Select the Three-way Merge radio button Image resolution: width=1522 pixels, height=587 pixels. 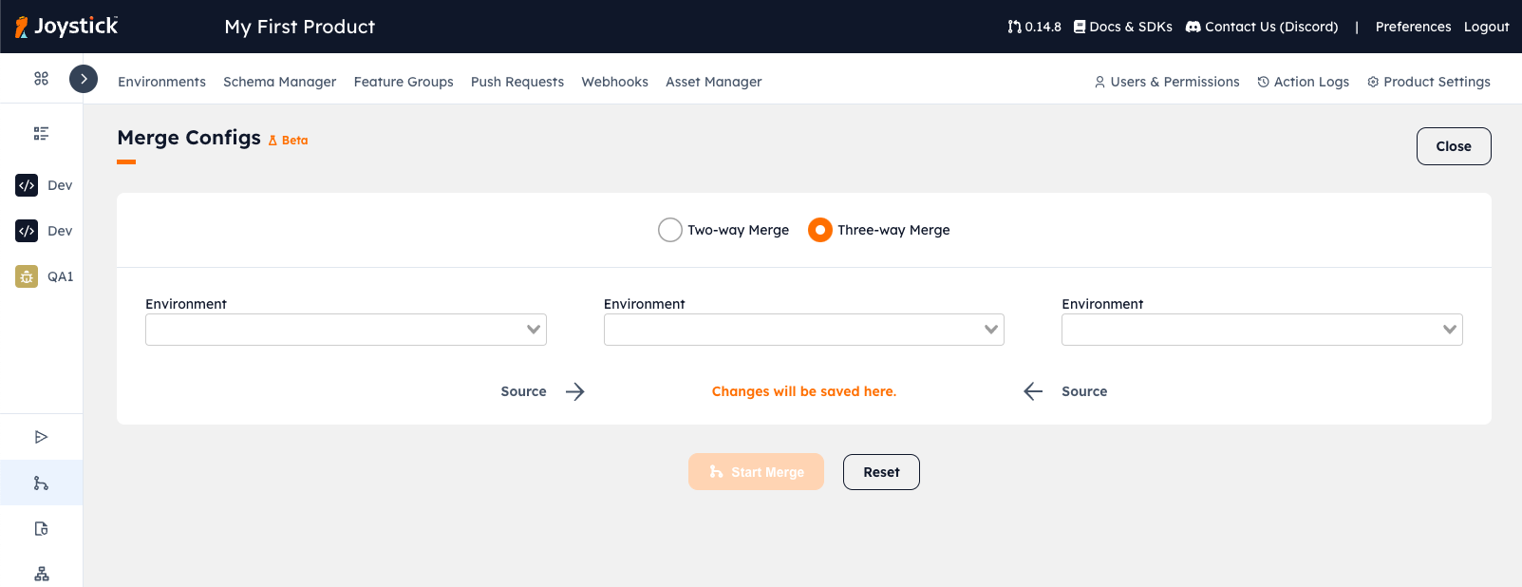[820, 230]
